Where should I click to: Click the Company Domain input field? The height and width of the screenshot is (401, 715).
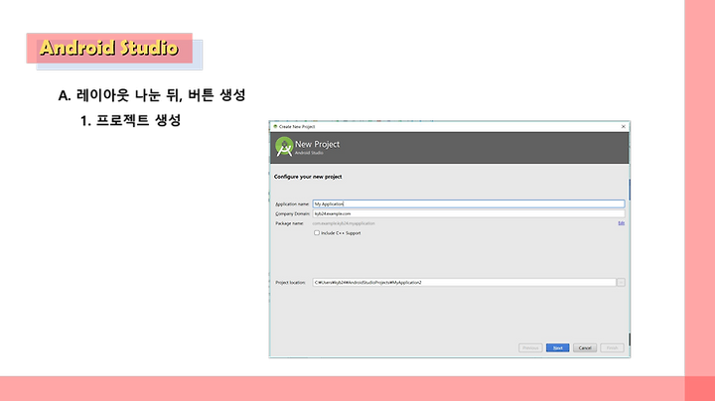tap(469, 213)
